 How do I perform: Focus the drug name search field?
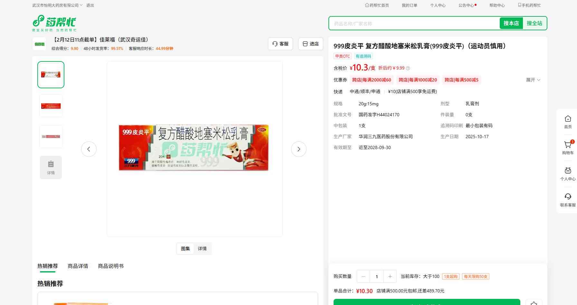coord(414,24)
